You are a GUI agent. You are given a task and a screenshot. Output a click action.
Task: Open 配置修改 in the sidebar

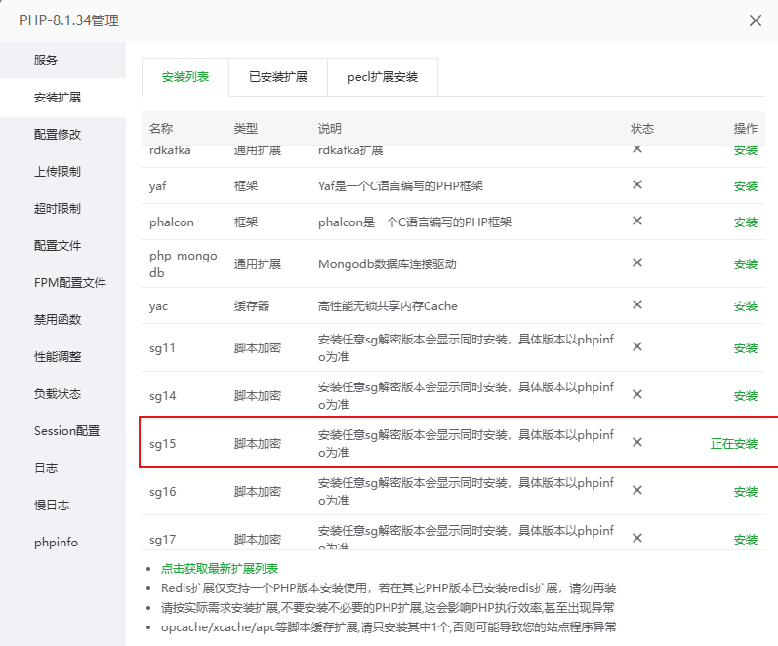(63, 135)
